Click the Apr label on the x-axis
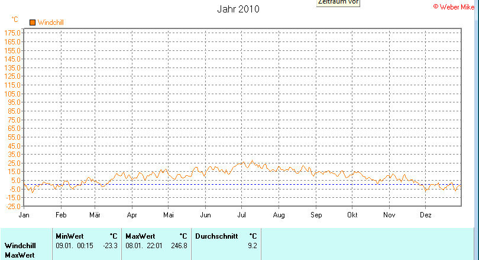The width and height of the screenshot is (479, 260). pyautogui.click(x=132, y=215)
